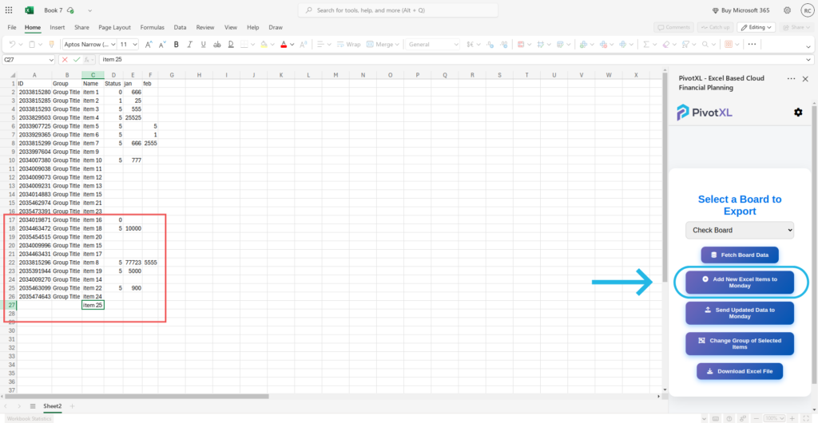The width and height of the screenshot is (818, 423).
Task: Click ribbon more options ellipsis
Action: coord(752,44)
